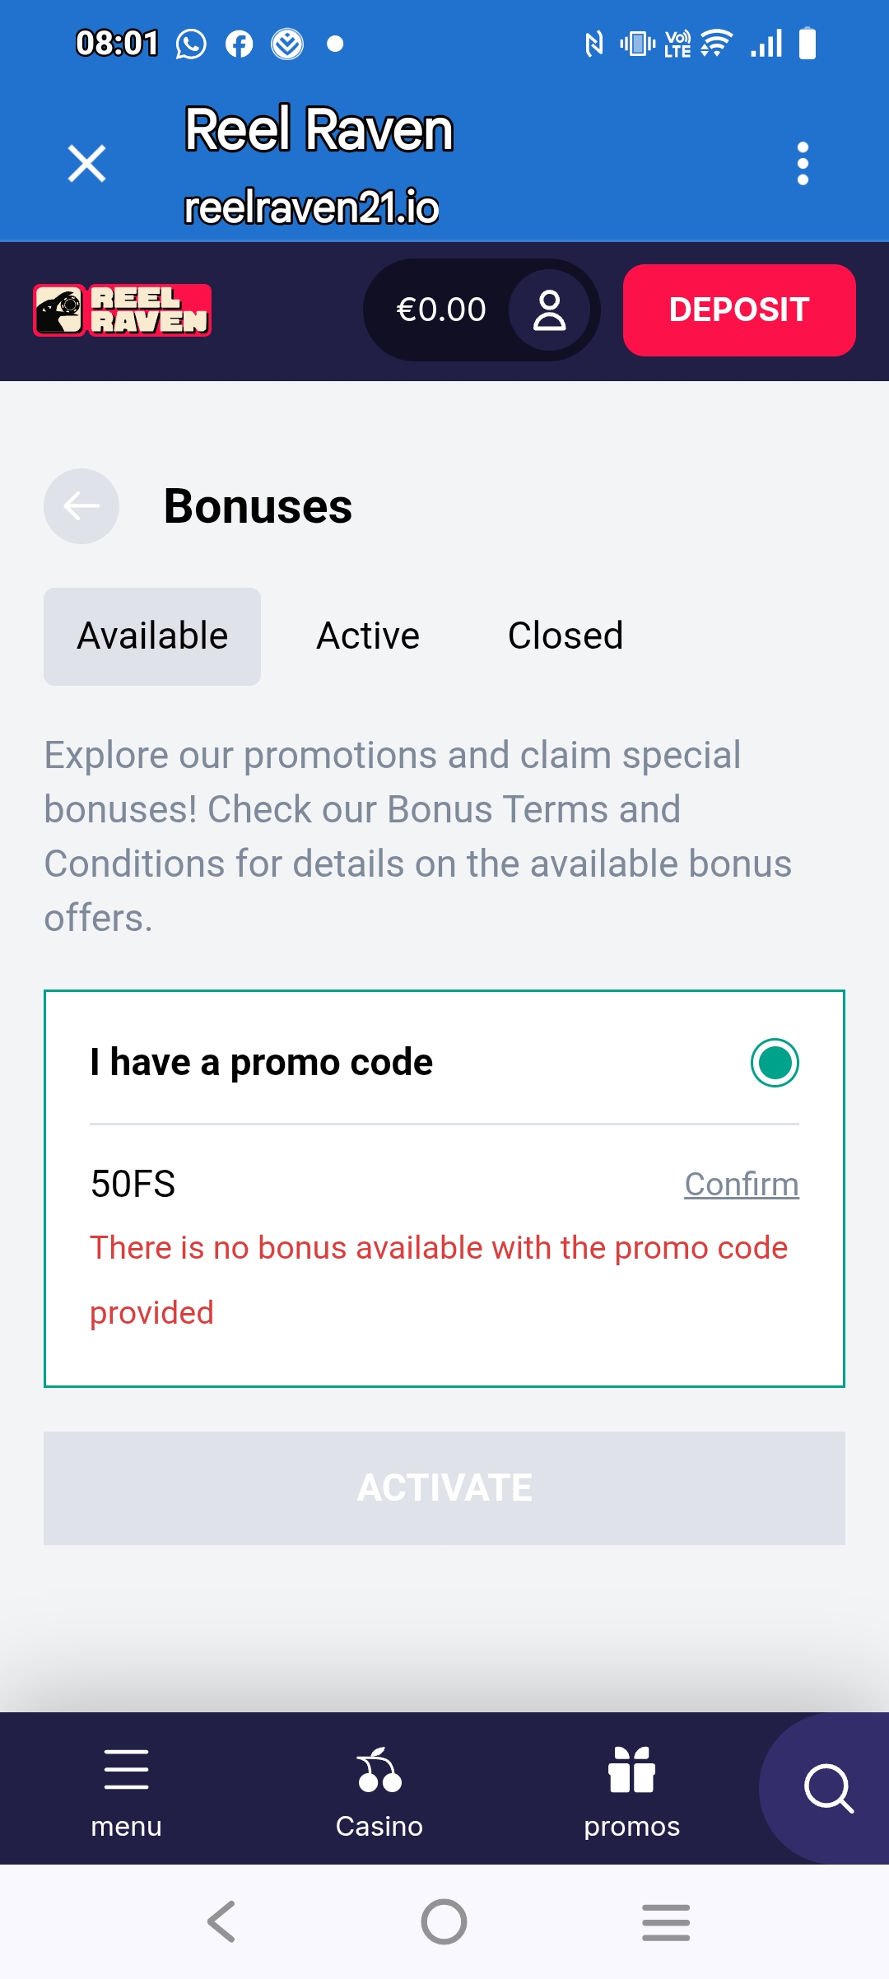Screen dimensions: 889x1979
Task: Open the hamburger menu icon
Action: pos(127,1769)
